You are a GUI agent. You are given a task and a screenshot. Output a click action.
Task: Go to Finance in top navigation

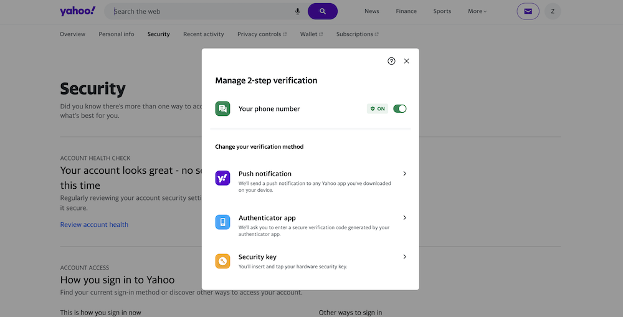click(406, 11)
